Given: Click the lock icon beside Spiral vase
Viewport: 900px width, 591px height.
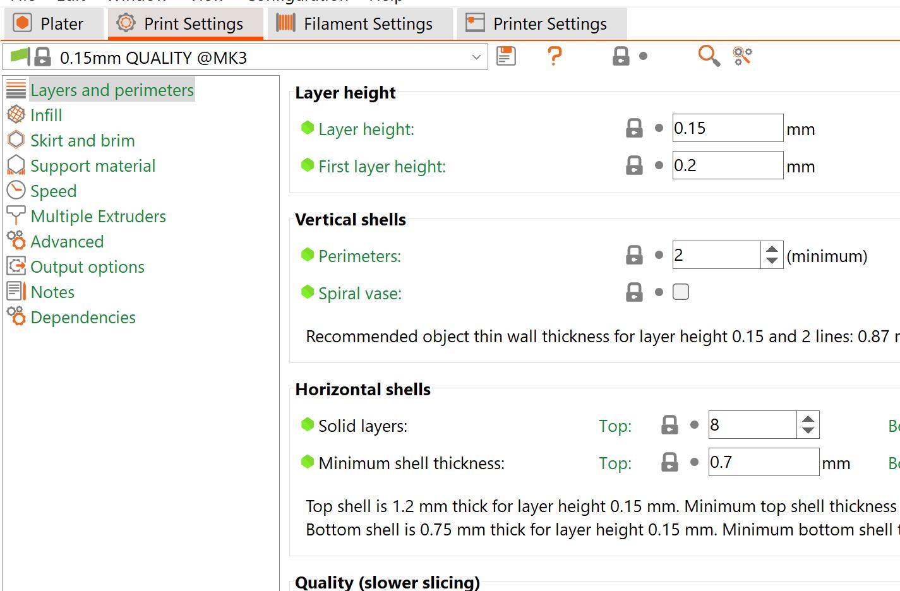Looking at the screenshot, I should point(634,293).
